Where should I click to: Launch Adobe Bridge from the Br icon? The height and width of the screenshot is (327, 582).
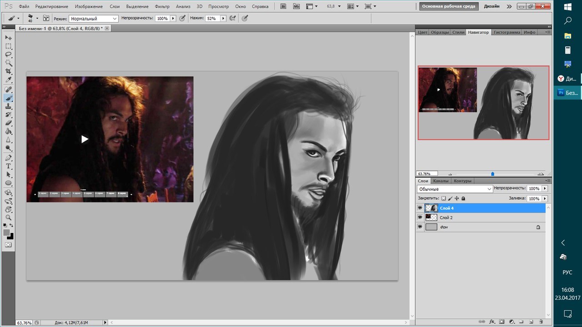pyautogui.click(x=284, y=6)
